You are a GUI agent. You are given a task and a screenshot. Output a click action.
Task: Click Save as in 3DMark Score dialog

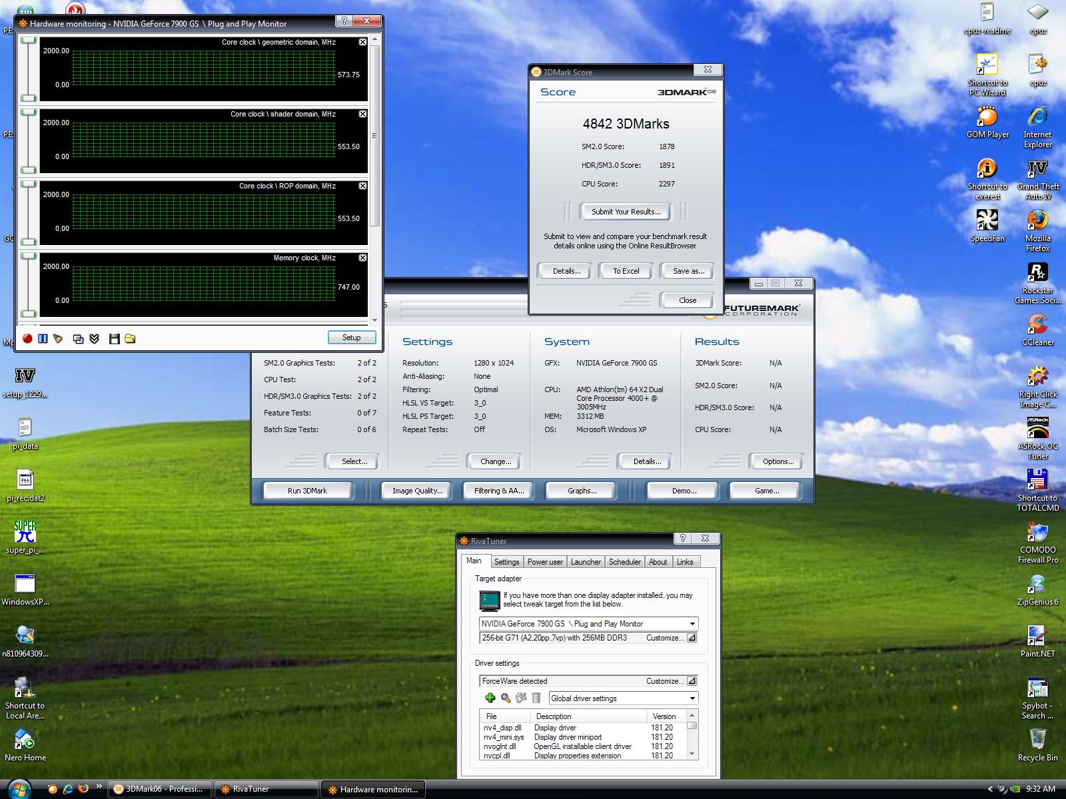click(688, 271)
